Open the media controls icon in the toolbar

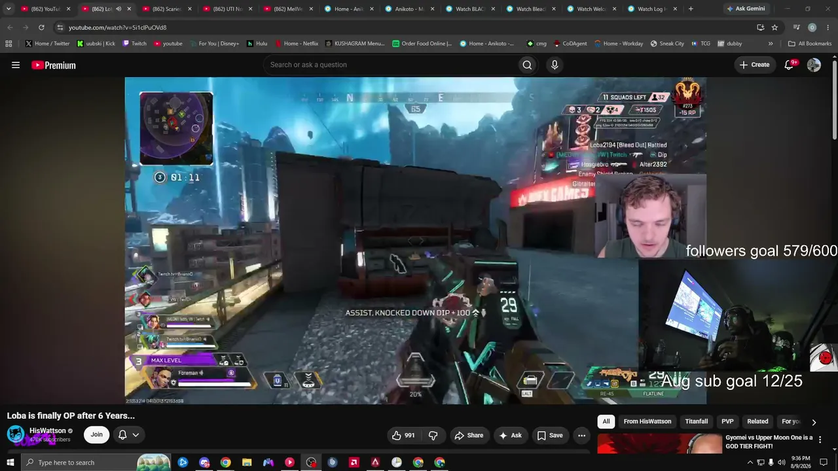coord(796,27)
